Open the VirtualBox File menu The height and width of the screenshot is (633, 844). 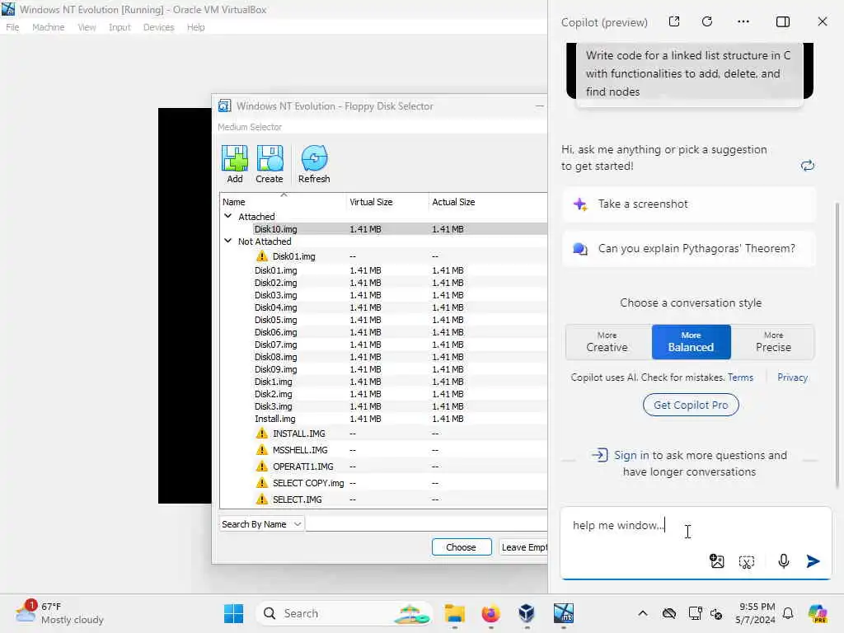point(12,27)
